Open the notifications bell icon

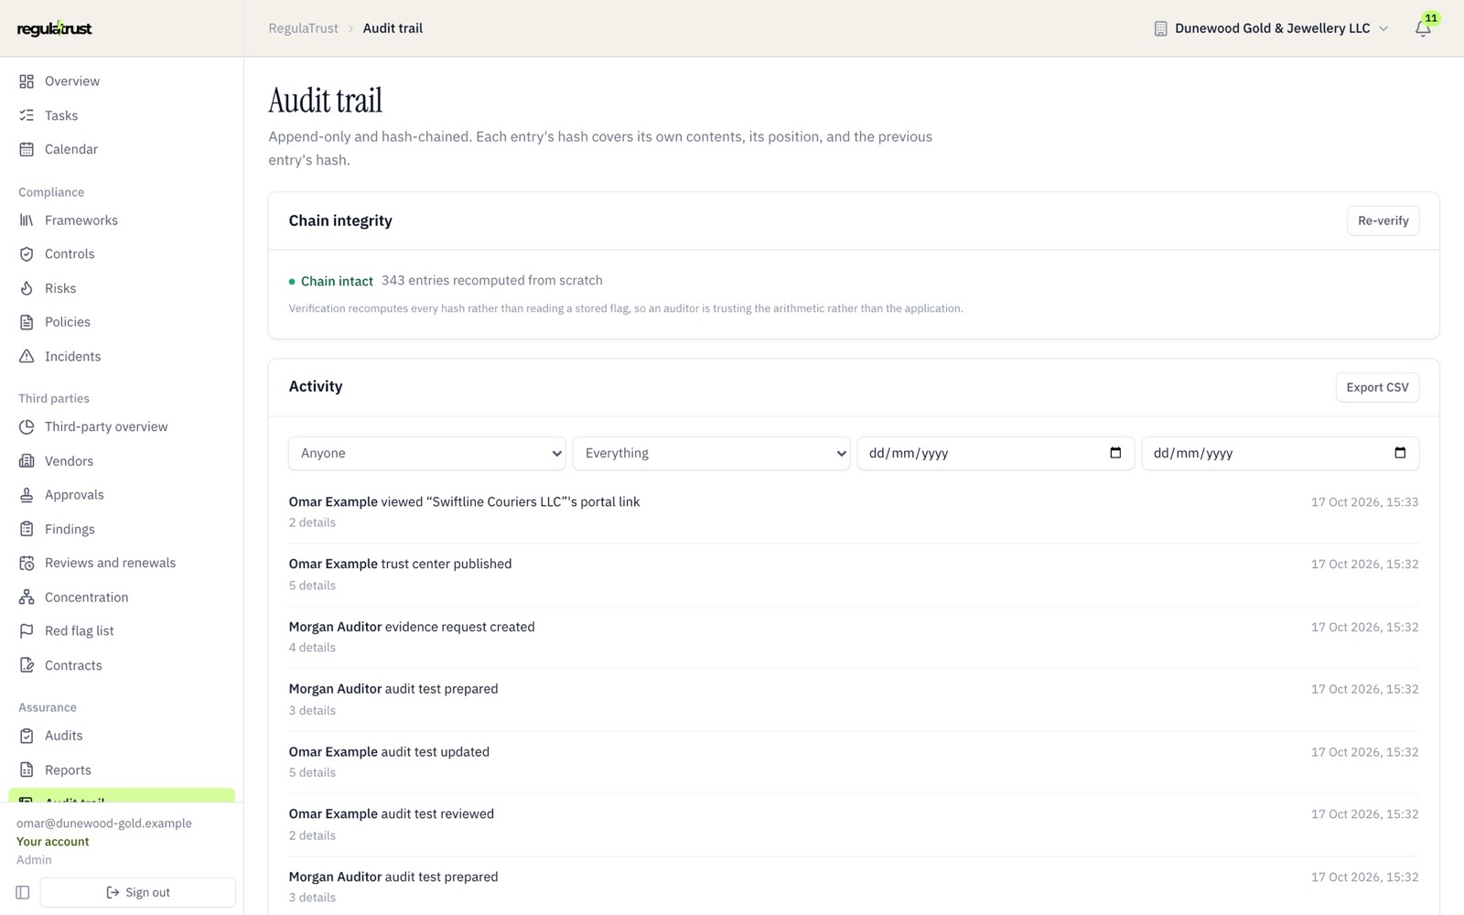point(1423,28)
